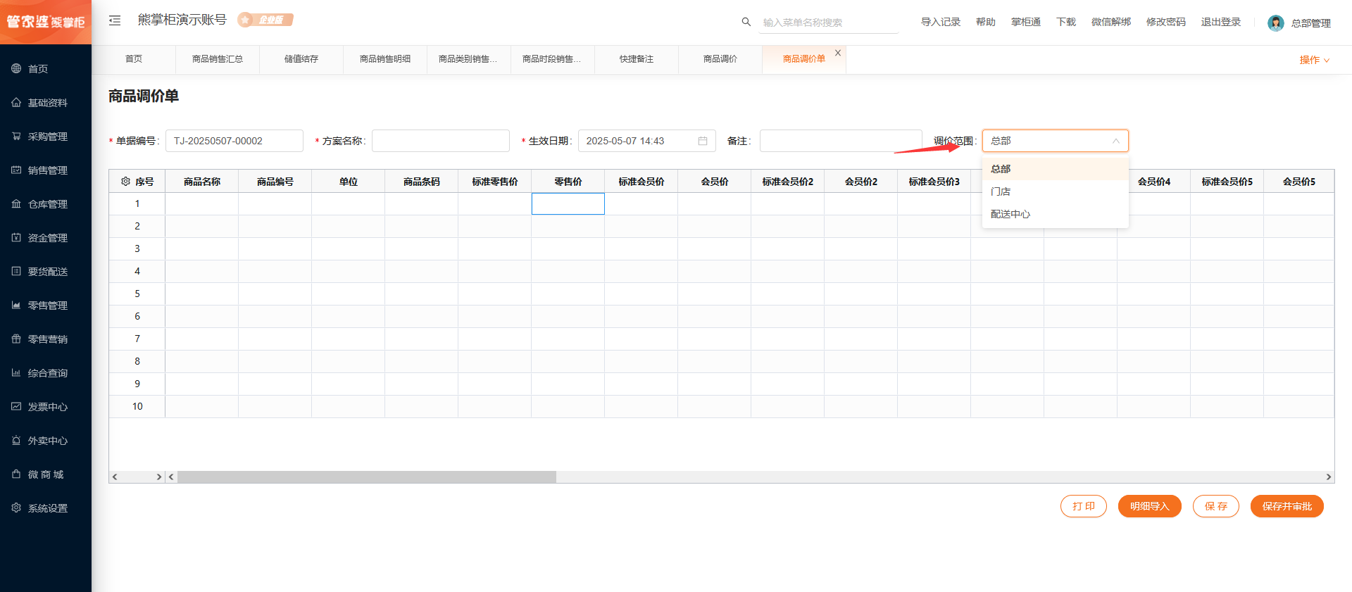
Task: Click the 发票中心 icon in sidebar
Action: (x=16, y=406)
